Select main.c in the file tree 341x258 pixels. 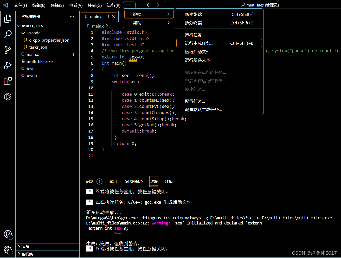48,54
